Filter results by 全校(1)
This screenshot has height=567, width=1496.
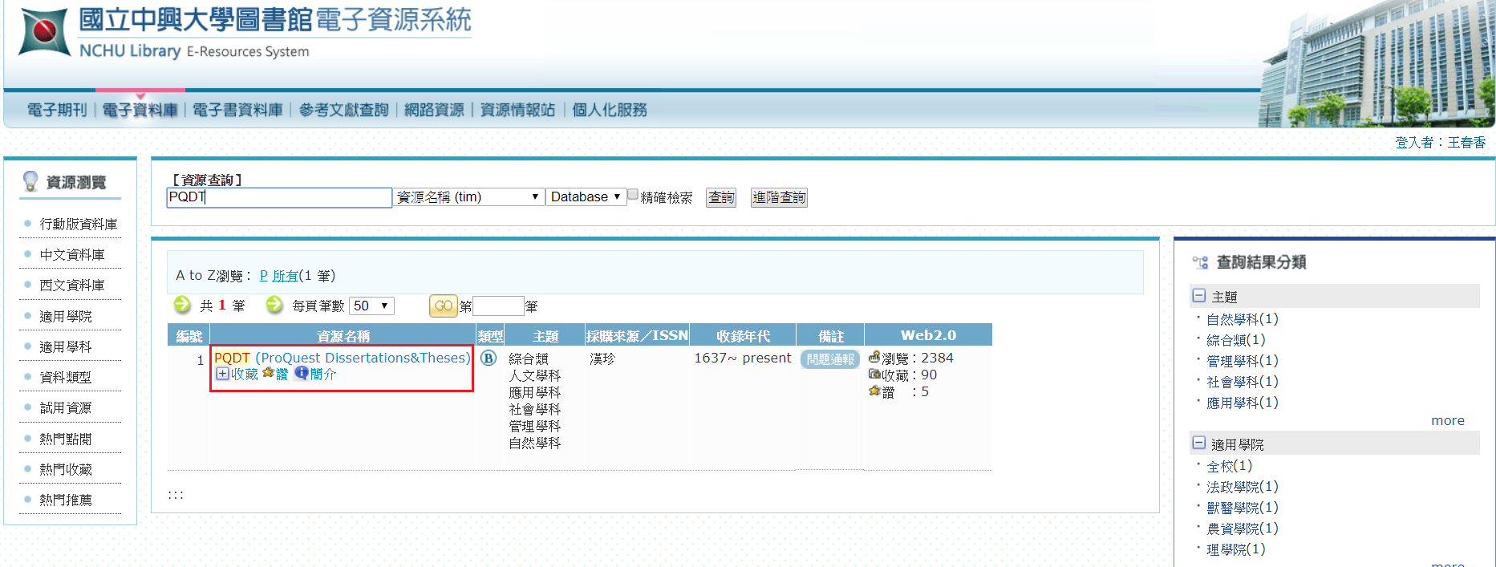(x=1230, y=466)
